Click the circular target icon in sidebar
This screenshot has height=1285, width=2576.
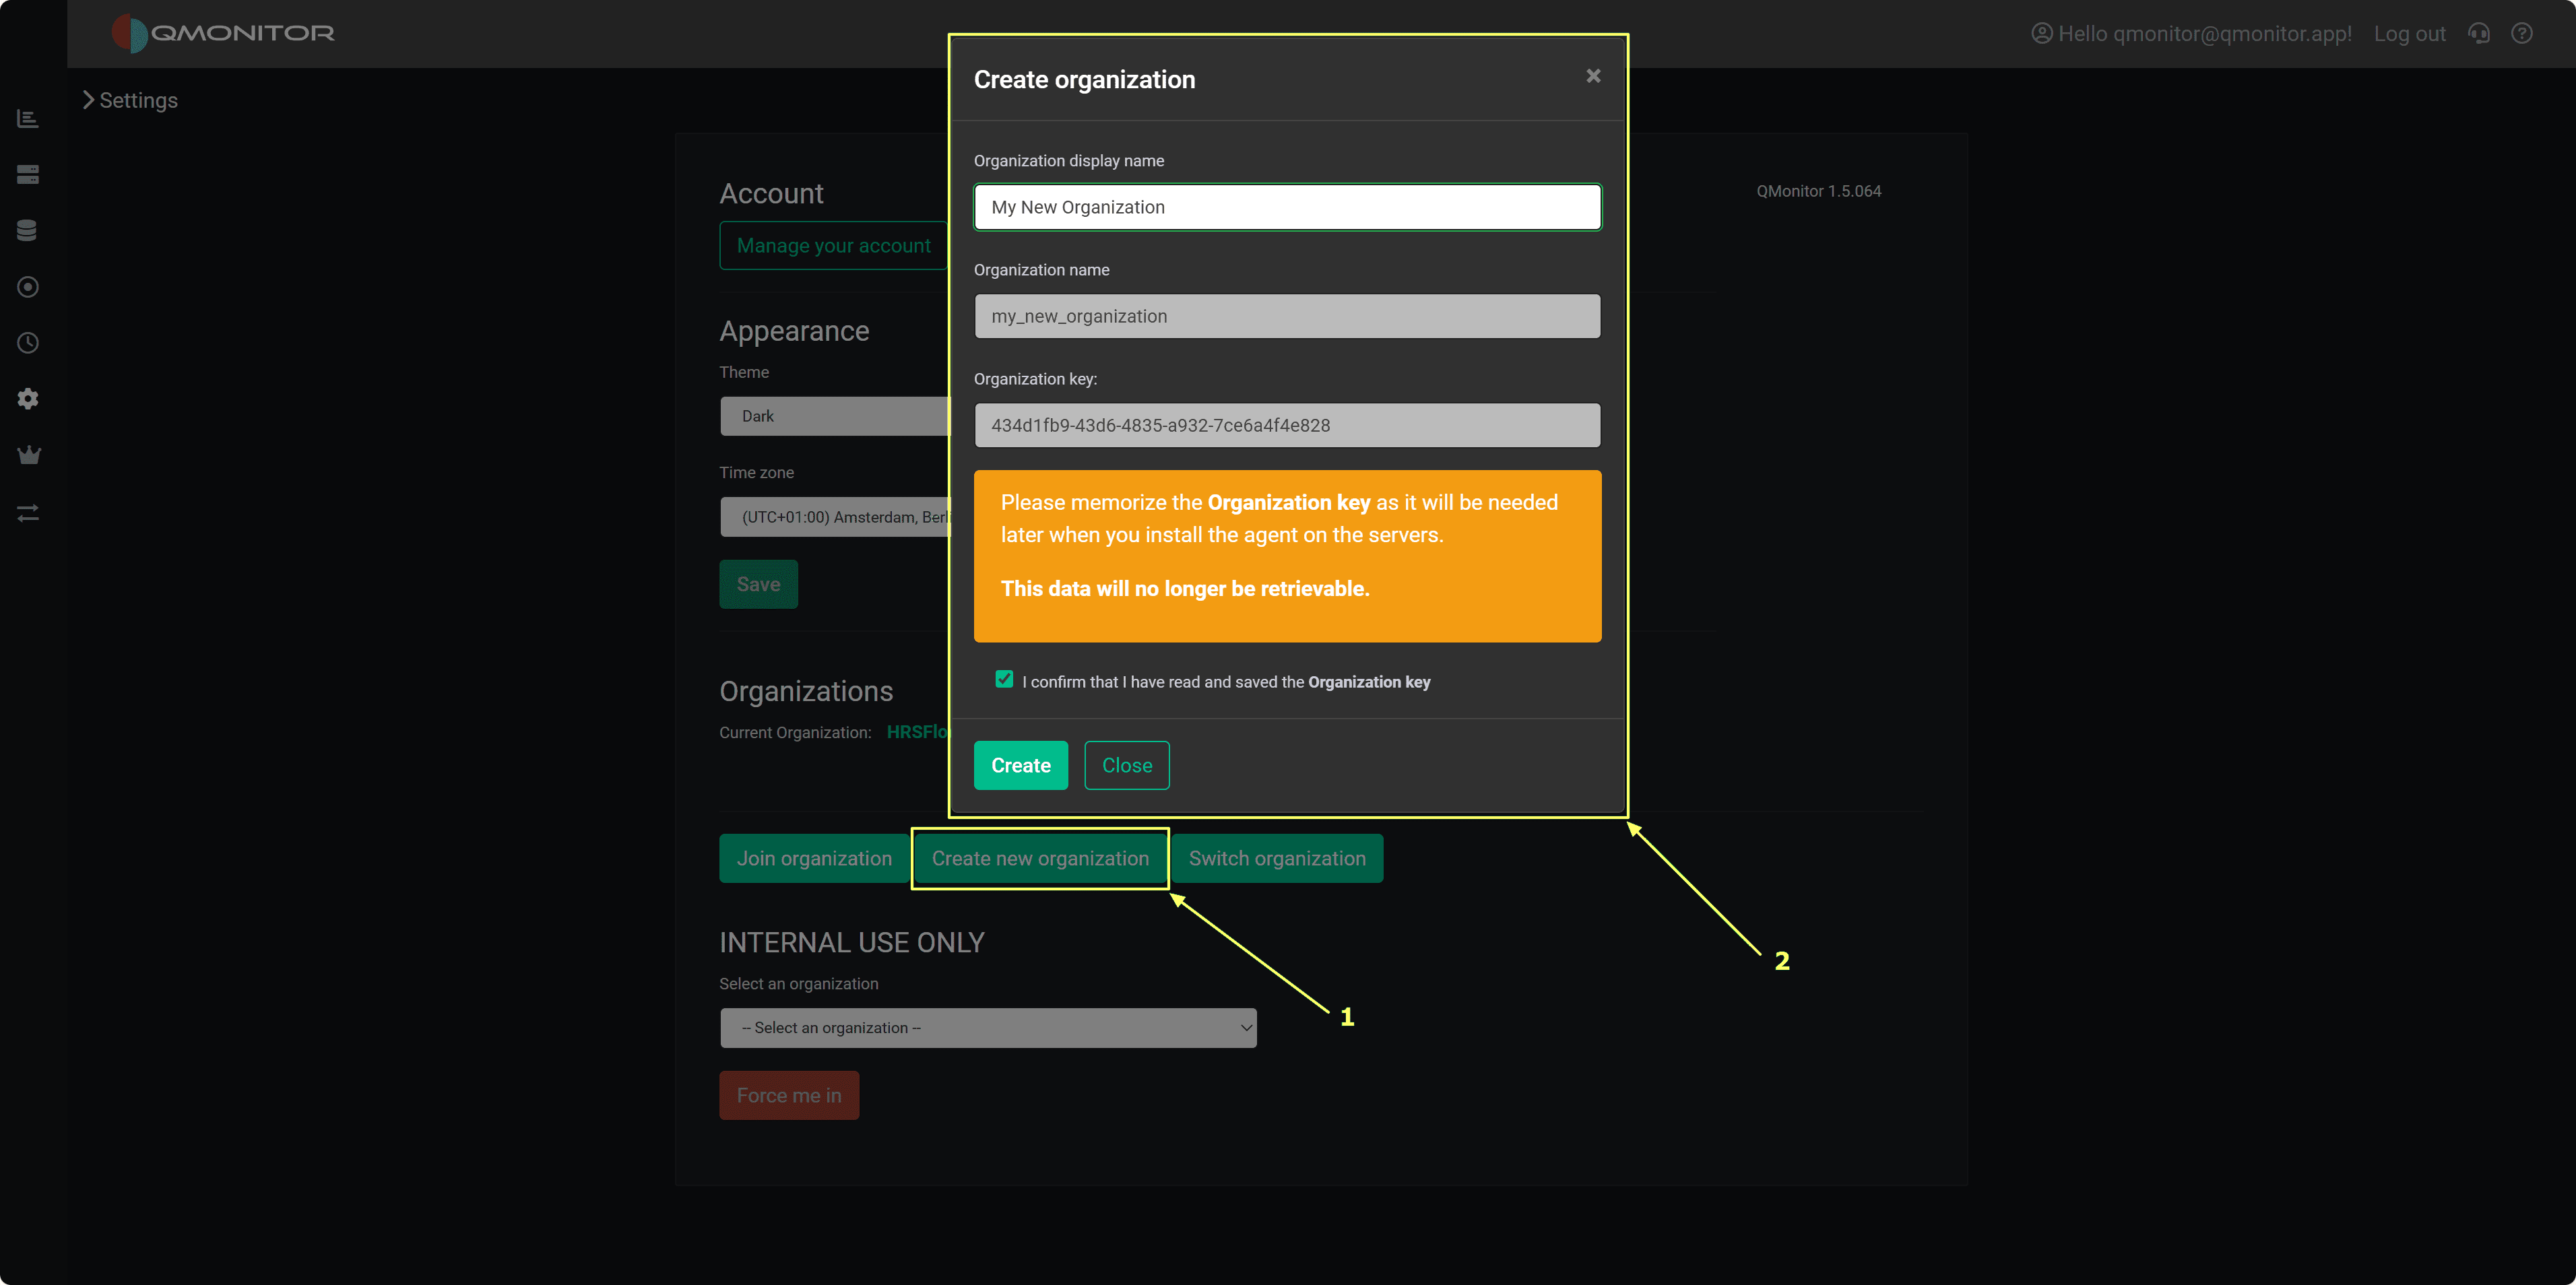(28, 287)
